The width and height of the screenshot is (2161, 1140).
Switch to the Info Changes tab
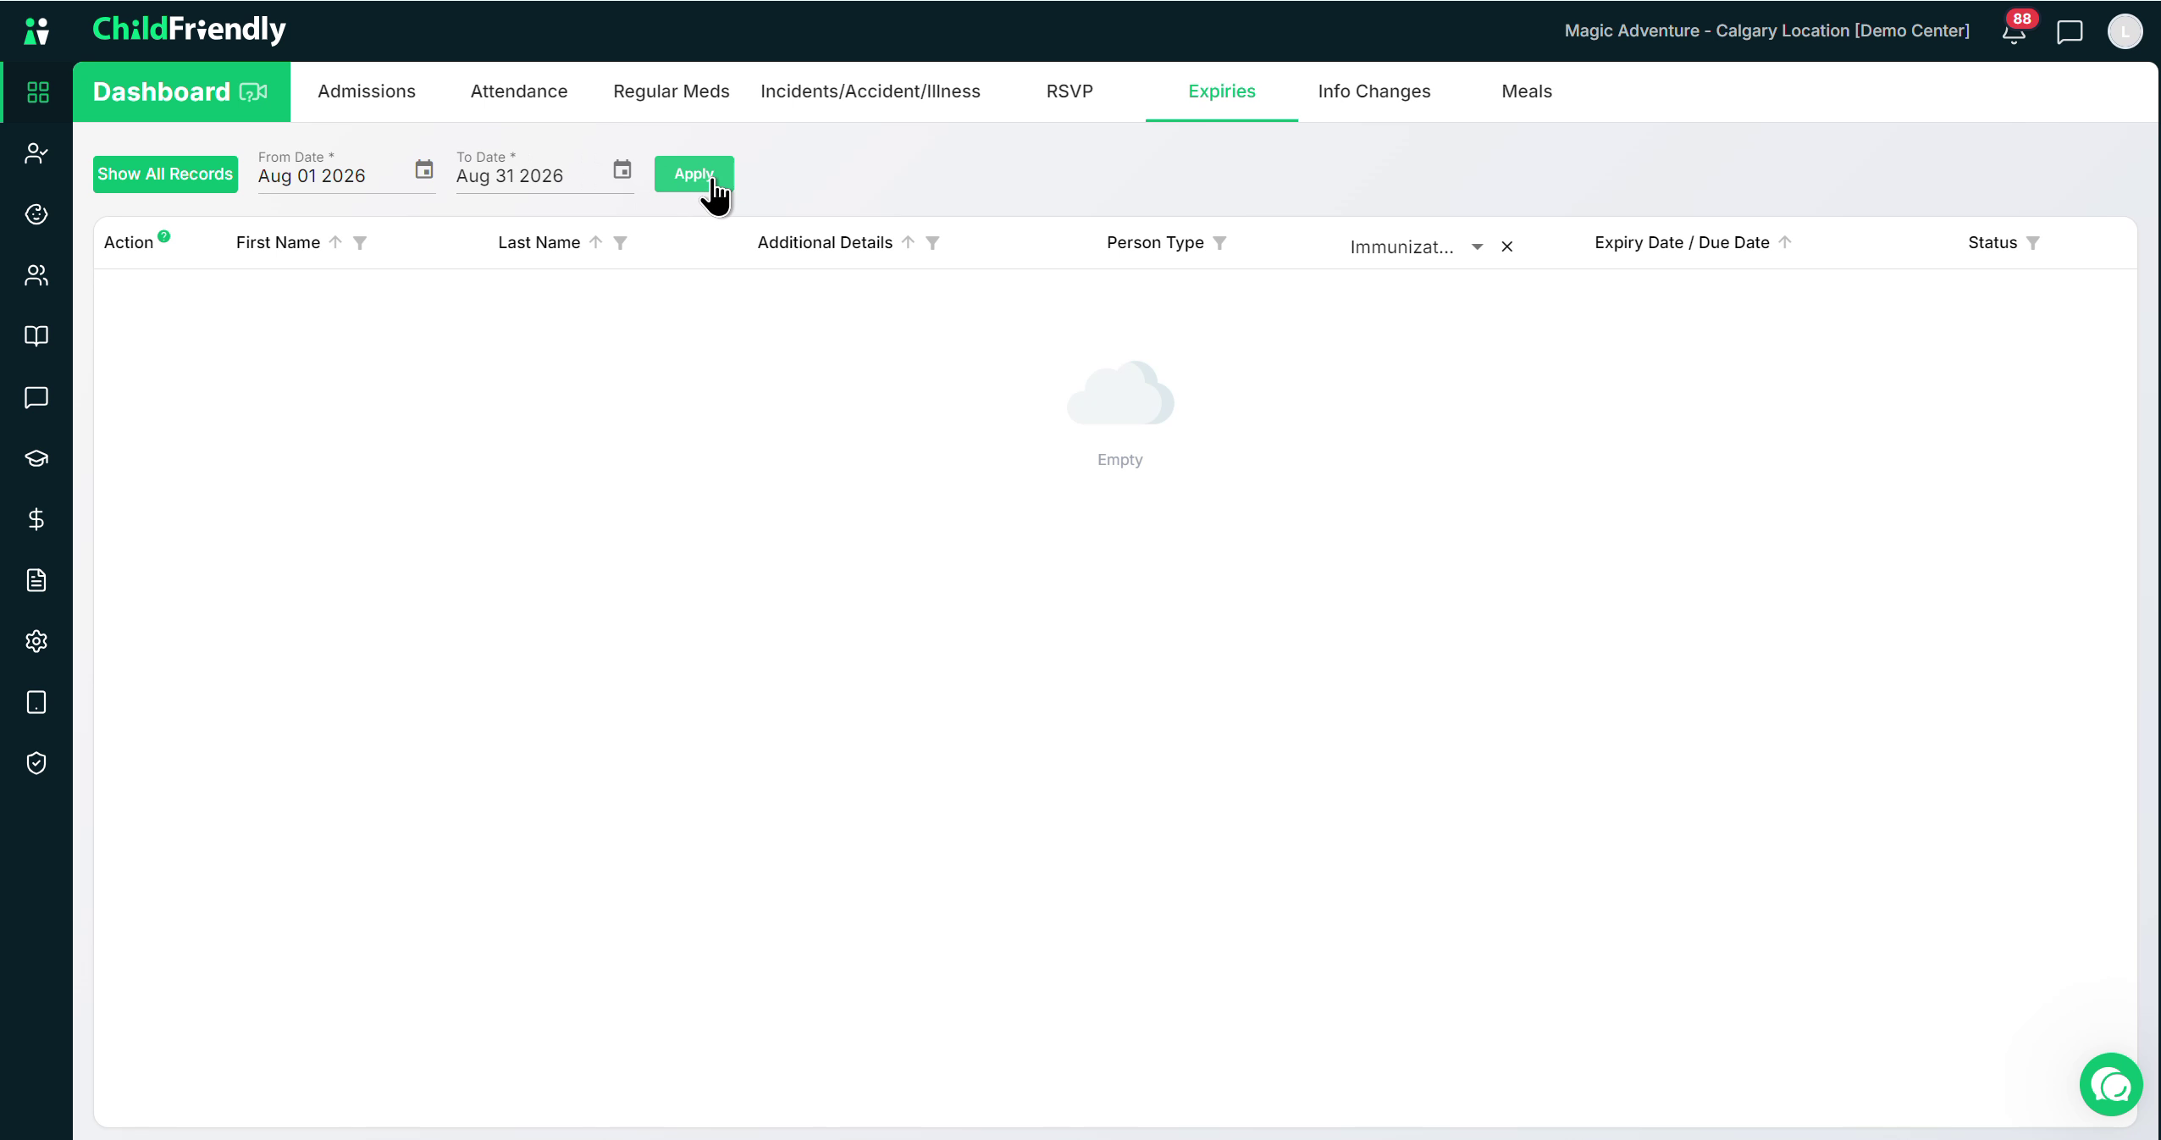pos(1374,91)
